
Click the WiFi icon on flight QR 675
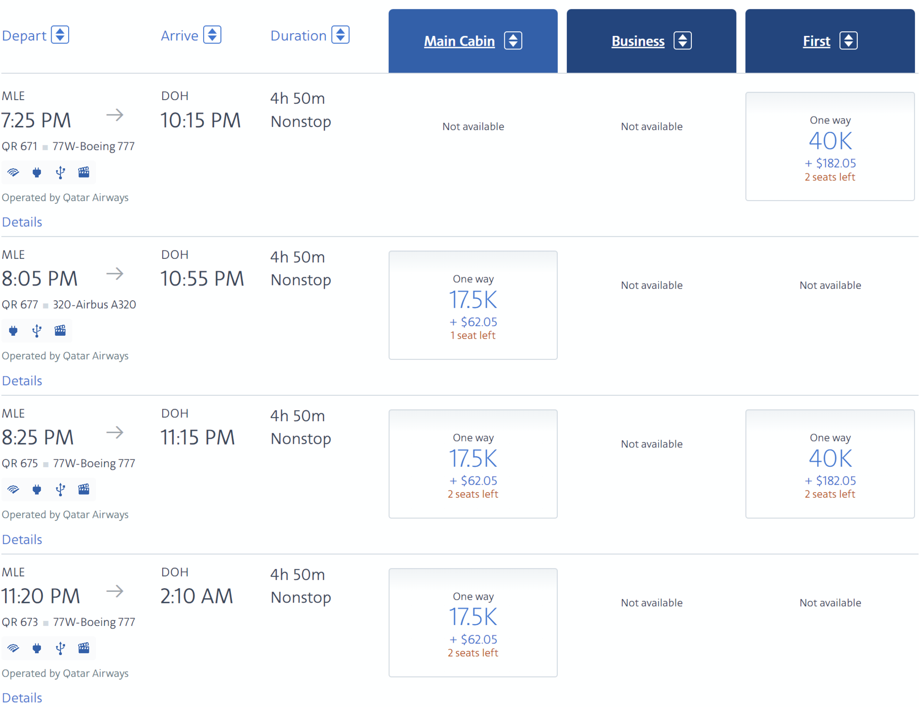(x=13, y=489)
